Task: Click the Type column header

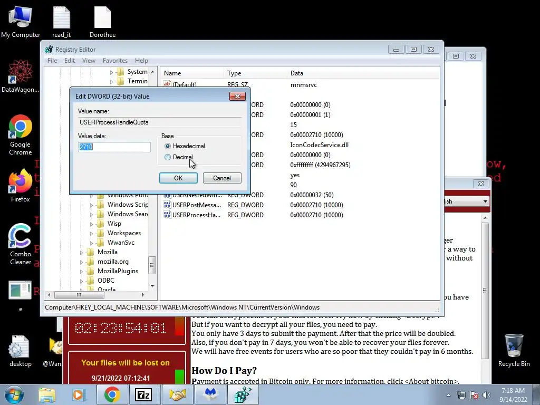Action: 255,73
